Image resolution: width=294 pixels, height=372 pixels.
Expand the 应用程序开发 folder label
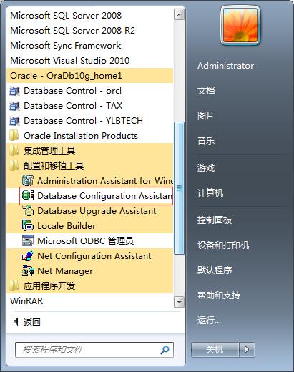49,285
